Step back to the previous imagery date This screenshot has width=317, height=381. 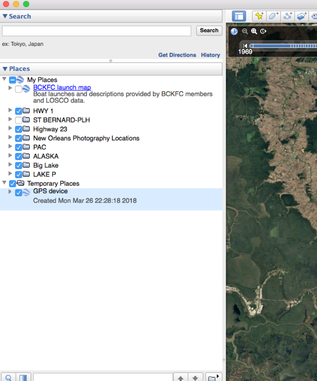(245, 46)
